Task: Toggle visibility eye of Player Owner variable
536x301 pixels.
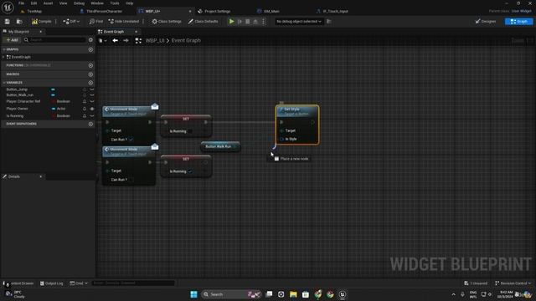Action: pos(92,109)
